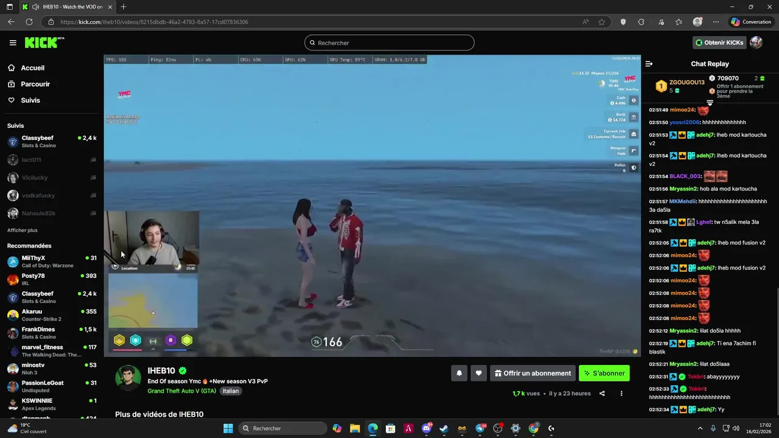Go back using the browser back arrow
This screenshot has width=779, height=438.
coord(11,22)
